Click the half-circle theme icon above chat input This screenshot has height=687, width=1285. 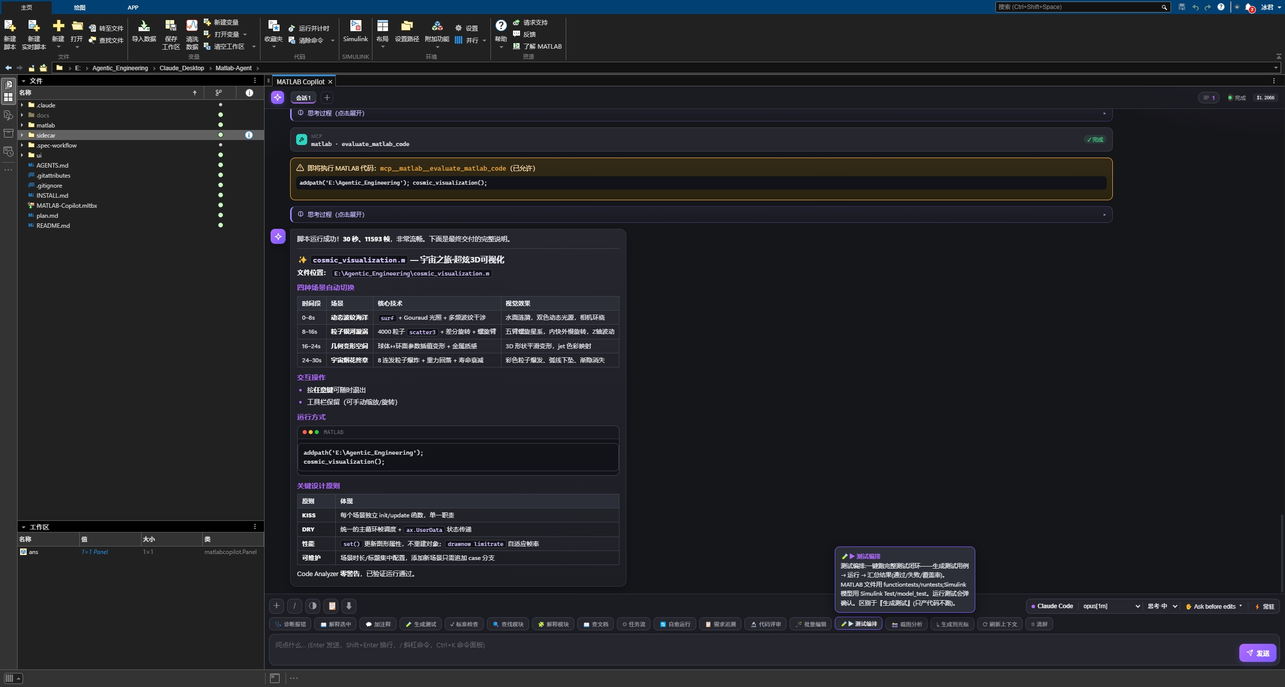click(x=313, y=606)
